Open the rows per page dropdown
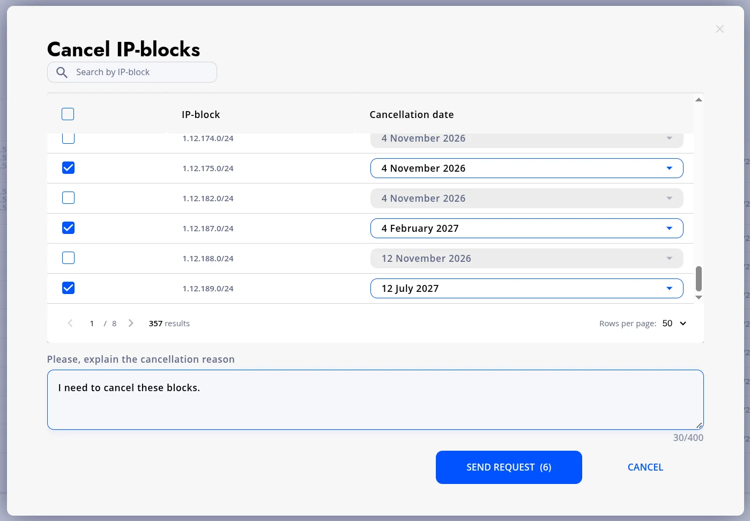 point(674,323)
